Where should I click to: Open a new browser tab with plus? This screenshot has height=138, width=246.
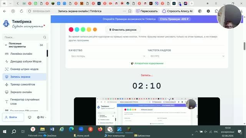pyautogui.click(x=191, y=3)
